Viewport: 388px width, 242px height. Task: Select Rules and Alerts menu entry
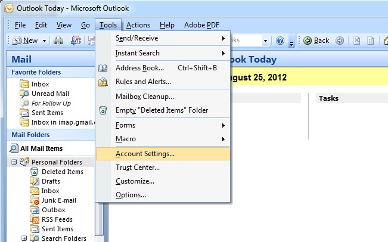point(163,82)
